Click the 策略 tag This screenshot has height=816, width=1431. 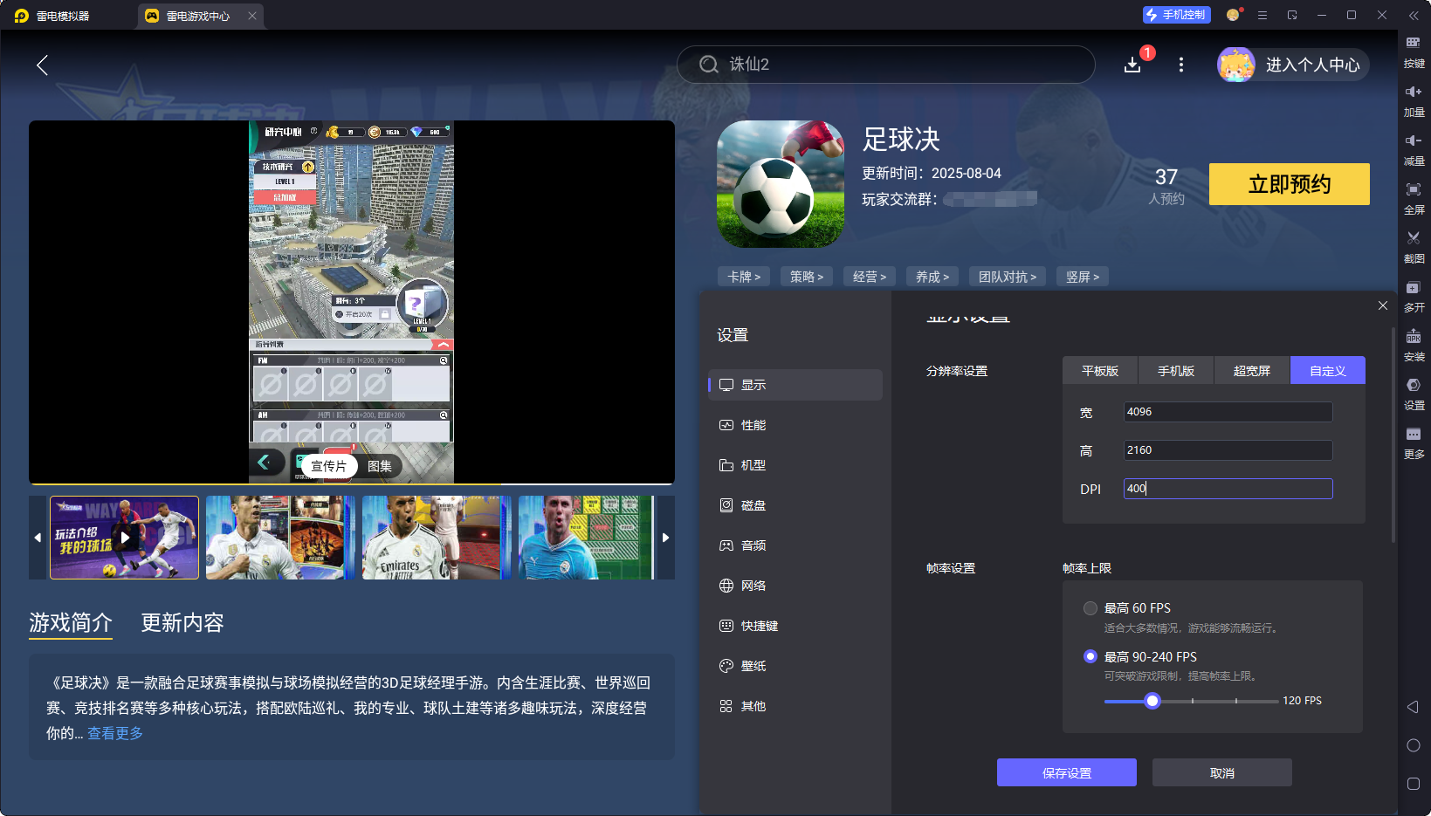807,277
